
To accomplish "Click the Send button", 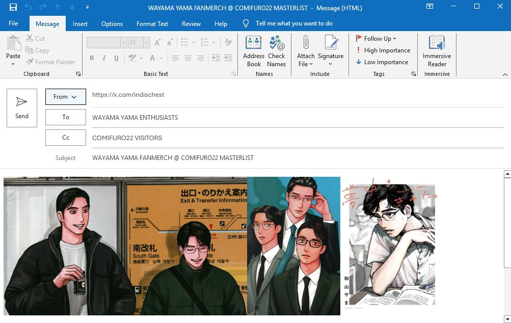I will pyautogui.click(x=22, y=108).
